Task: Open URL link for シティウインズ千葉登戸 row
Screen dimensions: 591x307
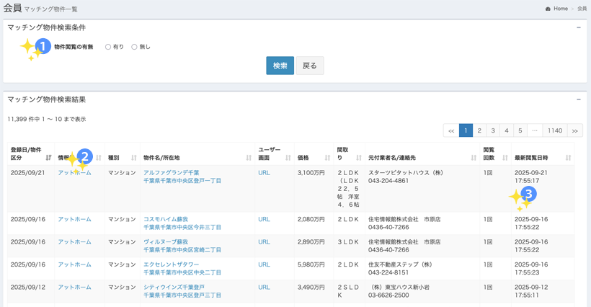Action: pyautogui.click(x=265, y=287)
